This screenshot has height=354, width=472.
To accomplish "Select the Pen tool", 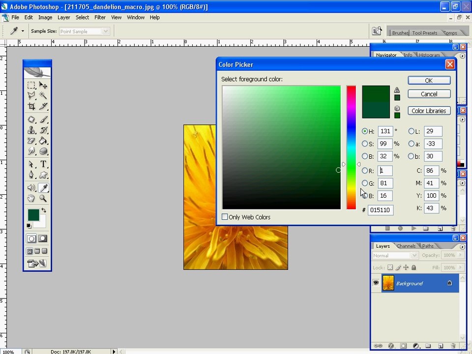I will tap(31, 175).
